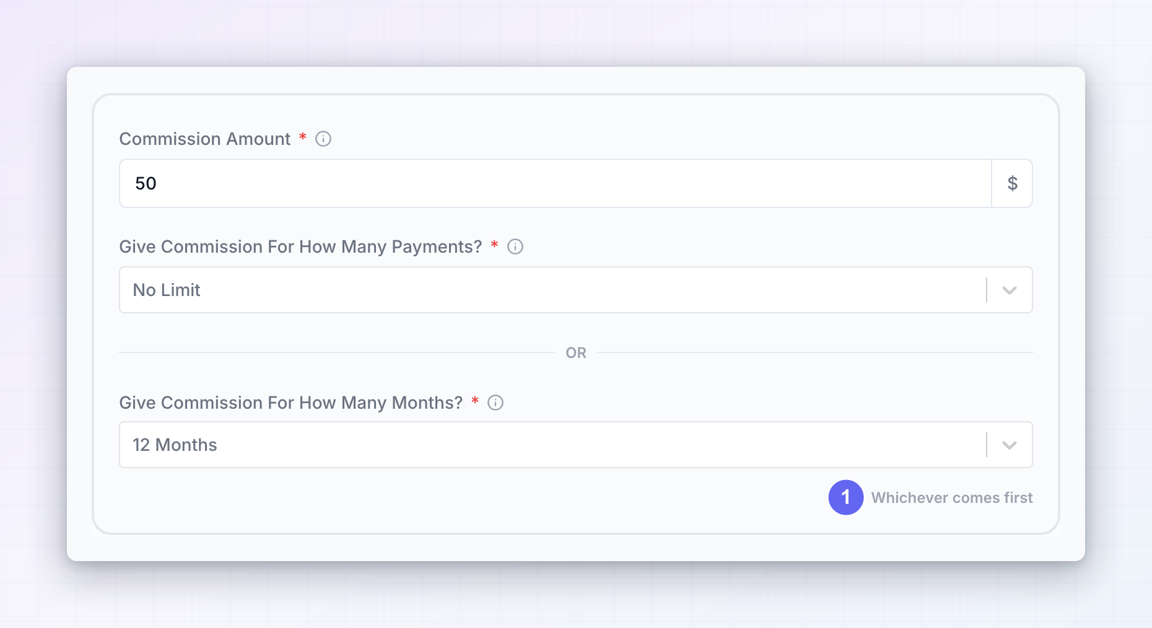Click the Give Commission For How Many Payments label
The width and height of the screenshot is (1152, 628).
click(300, 246)
